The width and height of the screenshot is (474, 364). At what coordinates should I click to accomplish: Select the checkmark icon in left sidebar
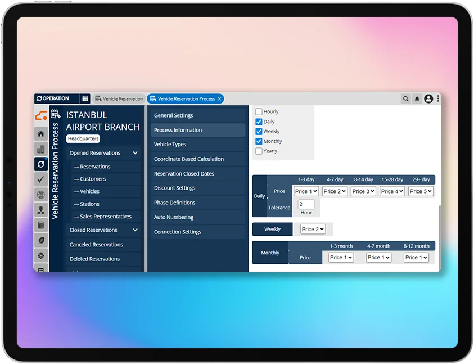(40, 179)
